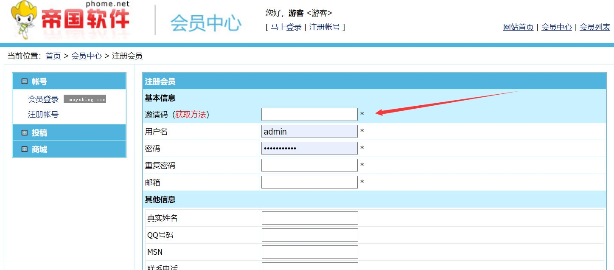Select 会员登录 in the sidebar
614x270 pixels.
(x=43, y=99)
